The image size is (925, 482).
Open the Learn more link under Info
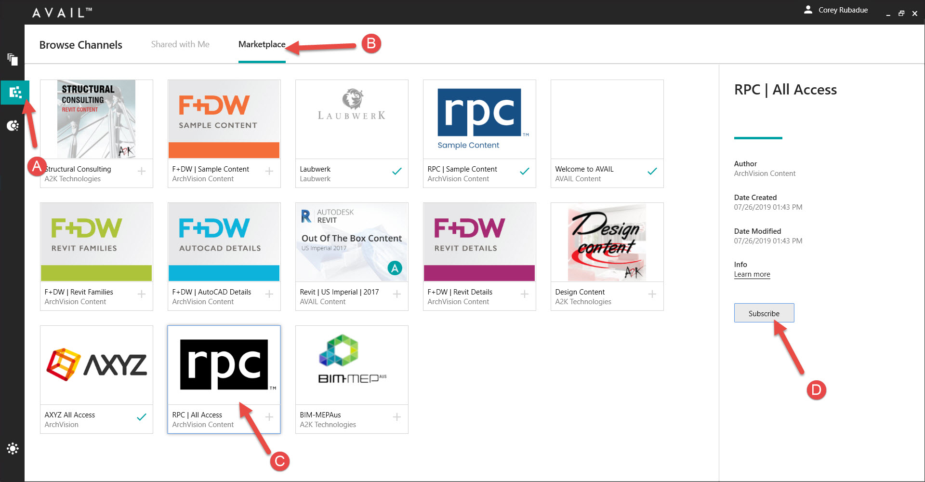(x=752, y=274)
